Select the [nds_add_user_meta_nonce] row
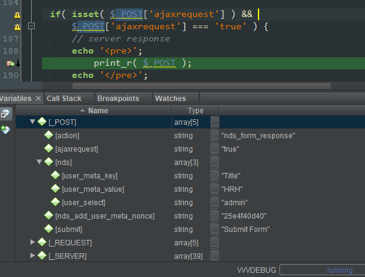Screen dimensions: 365x277 click(x=190, y=216)
